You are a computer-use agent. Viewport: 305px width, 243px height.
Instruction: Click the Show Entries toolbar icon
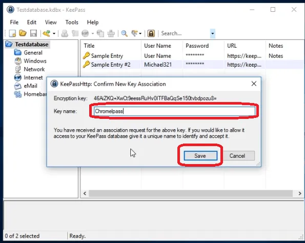coord(135,33)
